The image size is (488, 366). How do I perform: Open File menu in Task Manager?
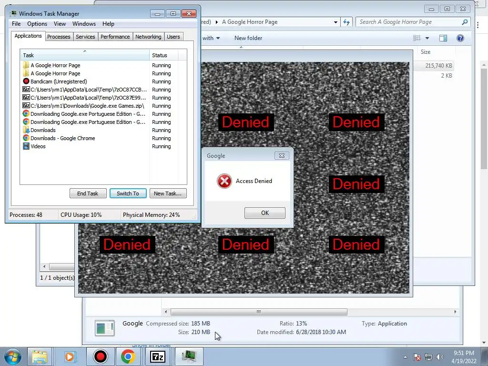click(16, 24)
